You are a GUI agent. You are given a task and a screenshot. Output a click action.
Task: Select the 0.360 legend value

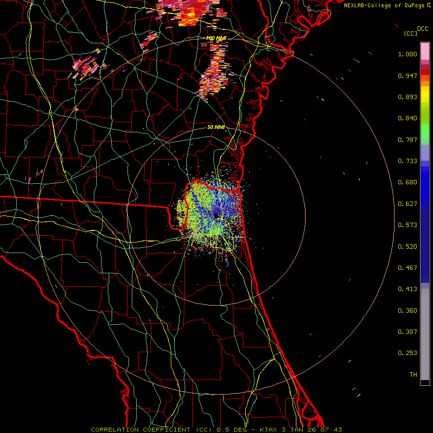tap(408, 311)
